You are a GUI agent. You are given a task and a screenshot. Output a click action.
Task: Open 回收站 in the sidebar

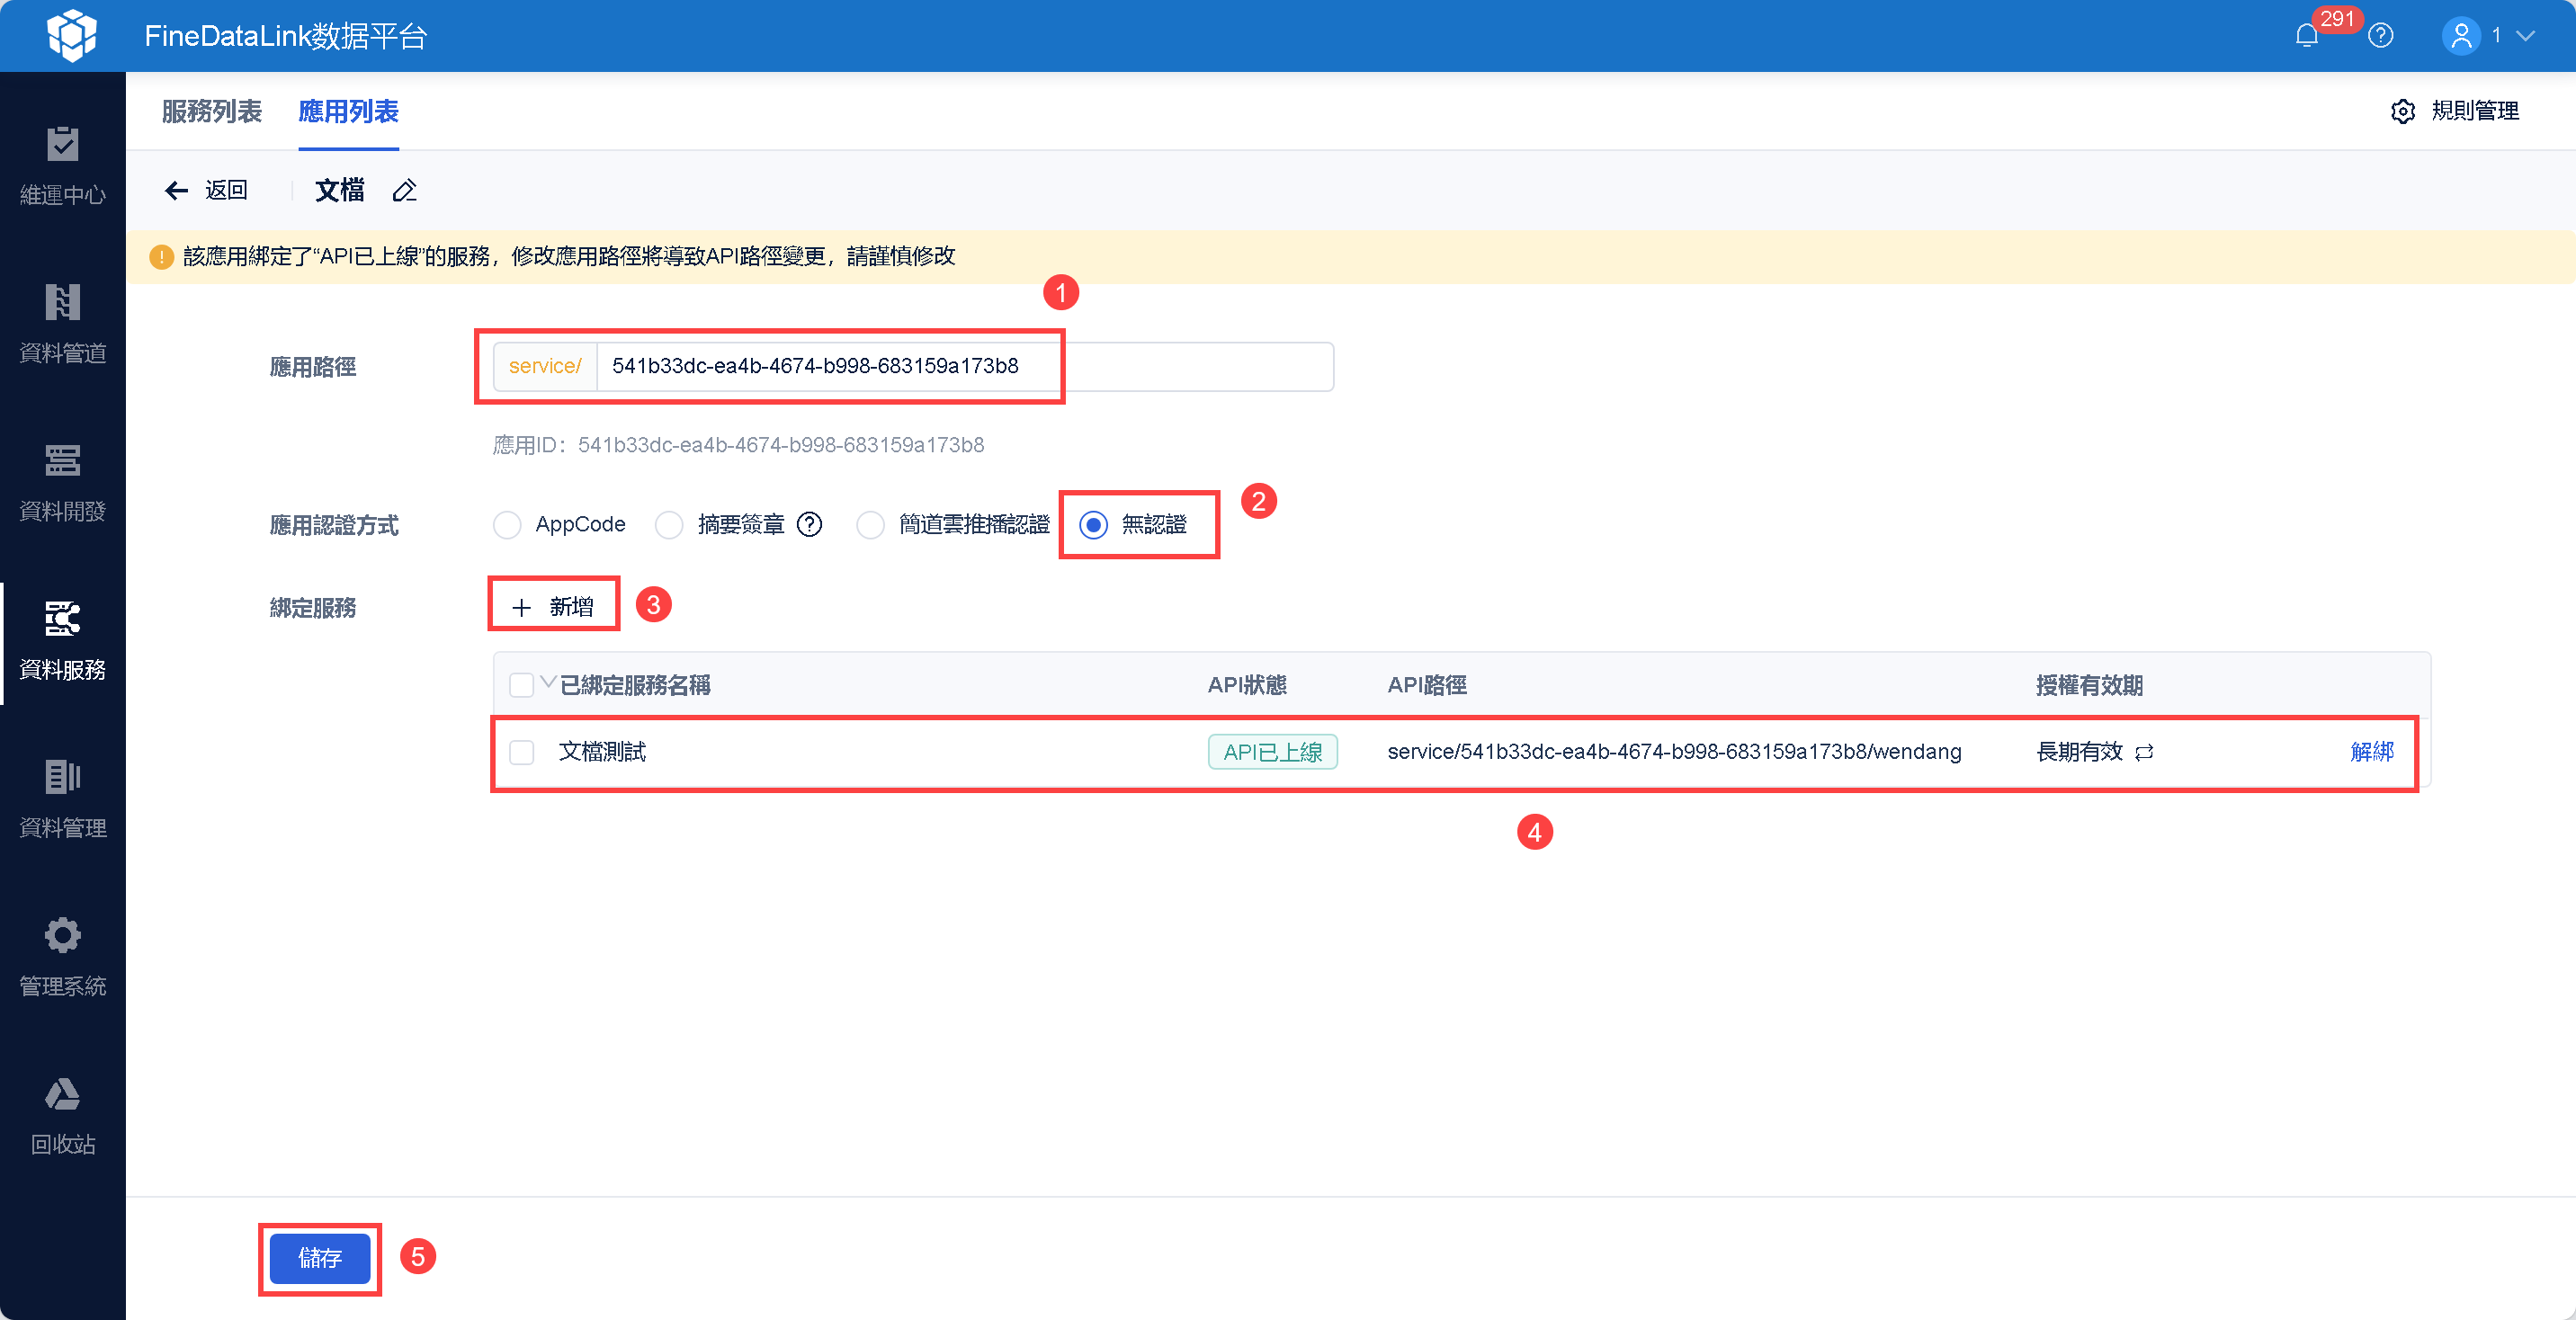[62, 1115]
